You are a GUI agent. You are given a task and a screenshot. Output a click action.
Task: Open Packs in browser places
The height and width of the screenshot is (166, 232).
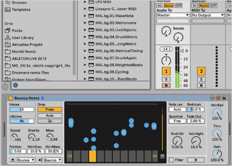14,31
